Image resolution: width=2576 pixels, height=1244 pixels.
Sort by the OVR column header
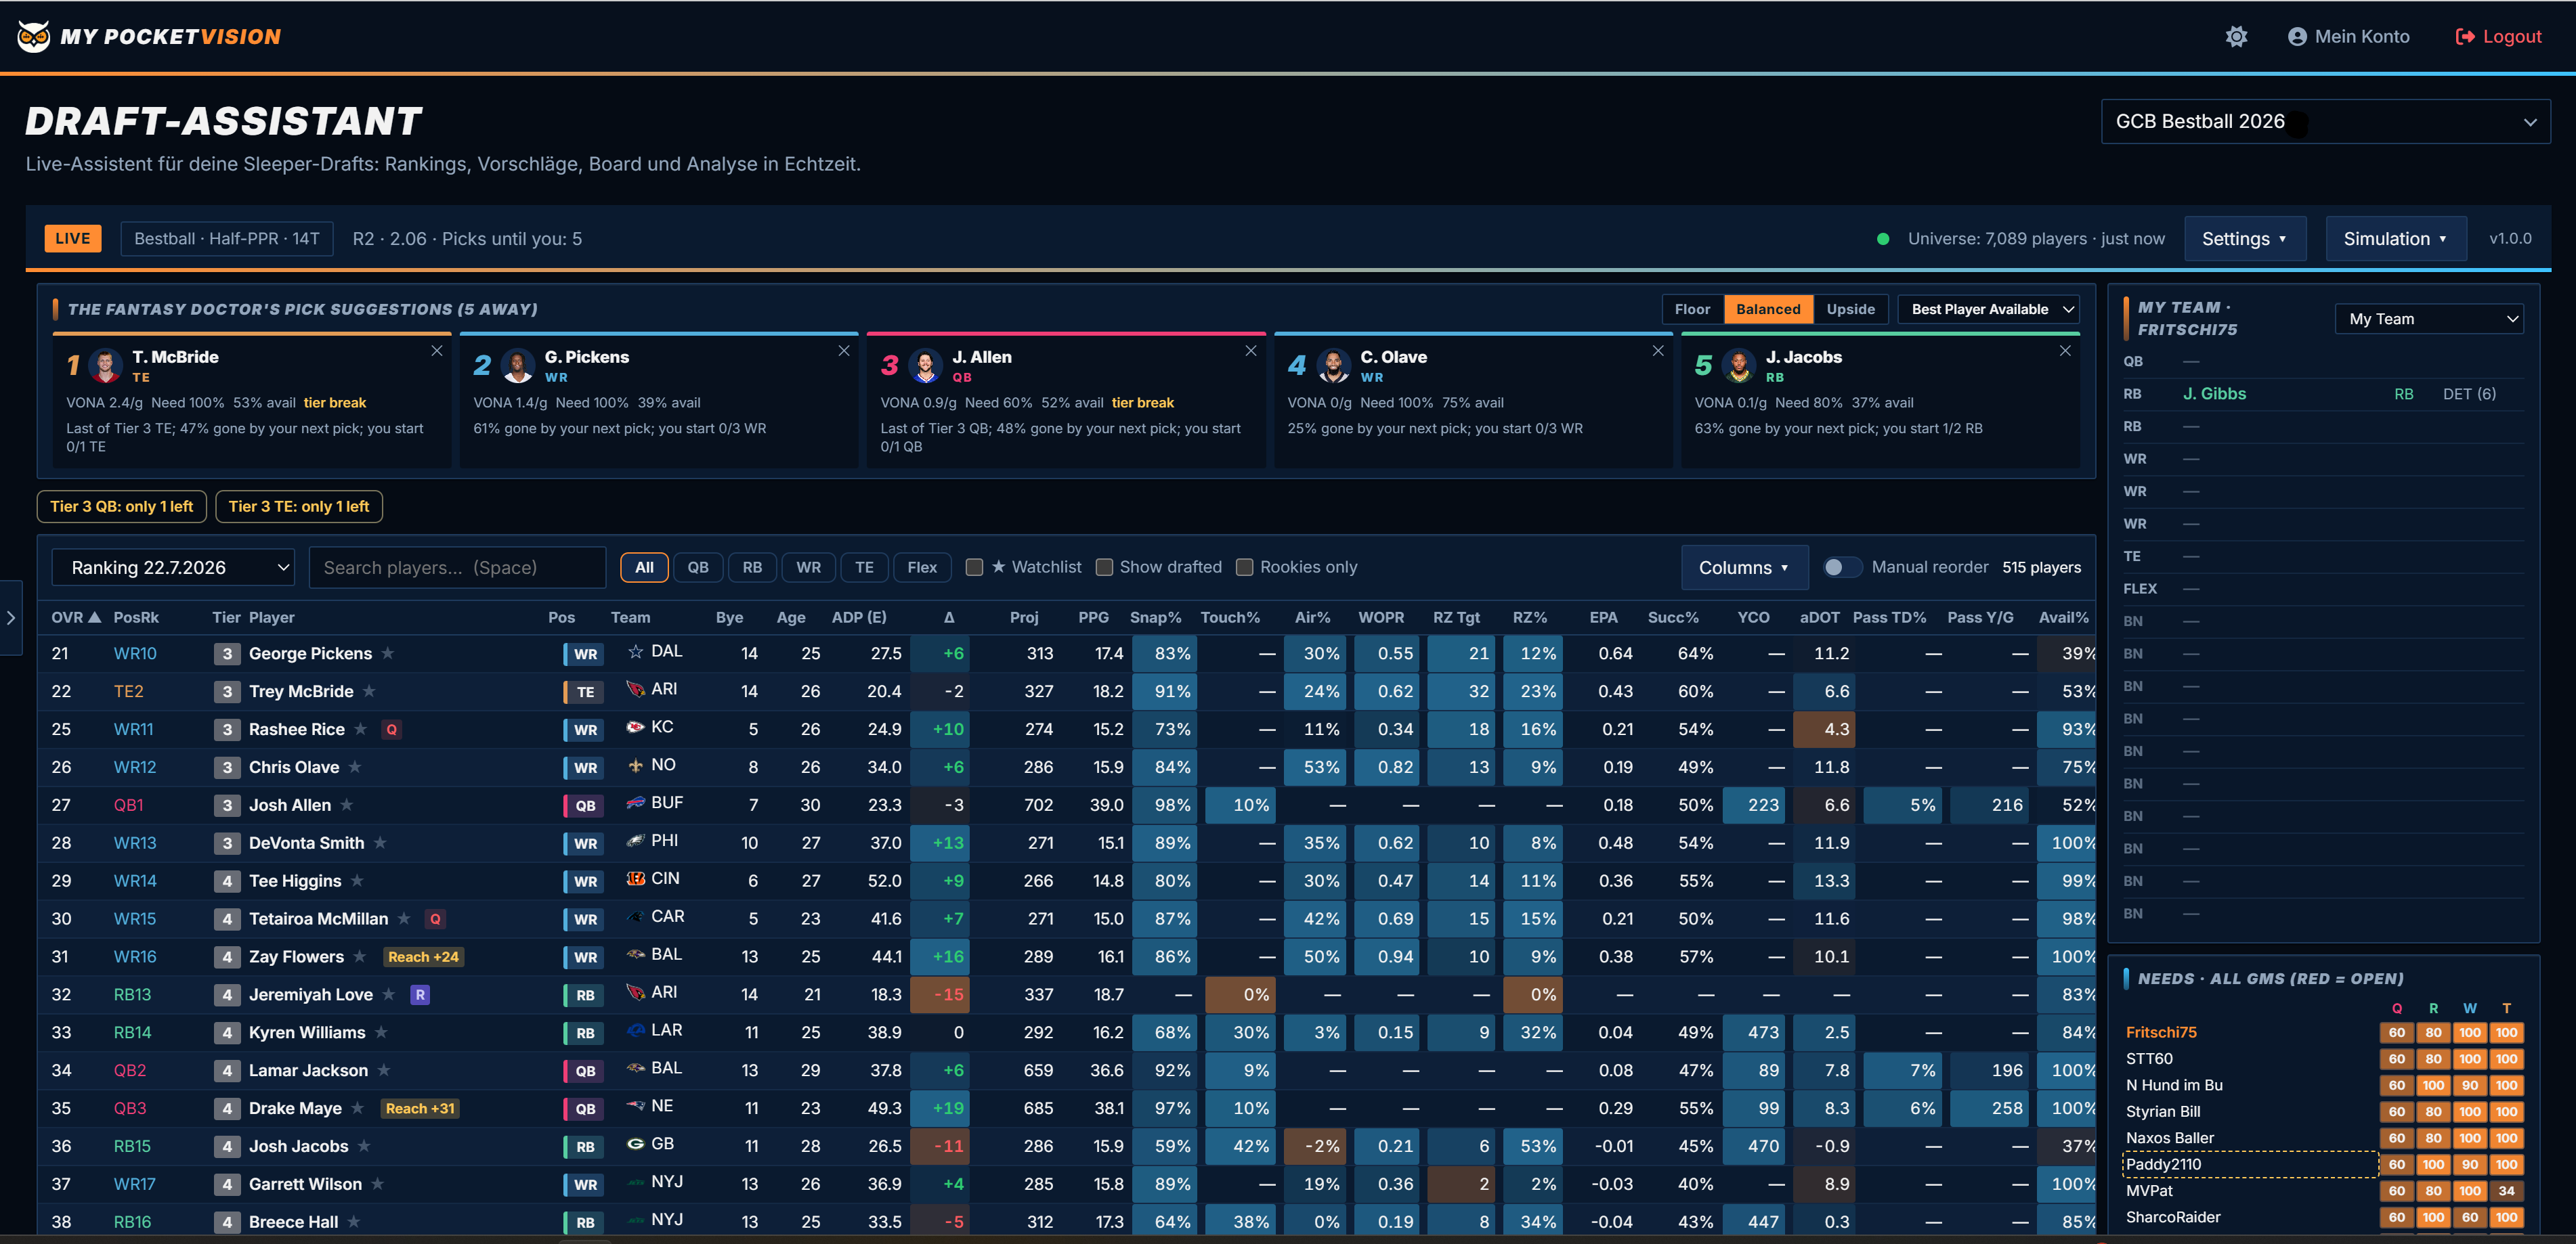[76, 617]
